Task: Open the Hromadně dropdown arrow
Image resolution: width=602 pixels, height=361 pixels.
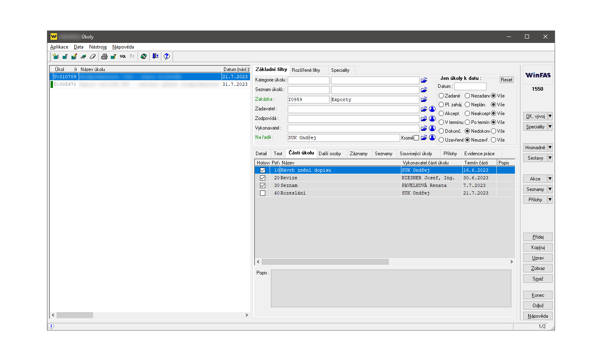Action: tap(550, 148)
